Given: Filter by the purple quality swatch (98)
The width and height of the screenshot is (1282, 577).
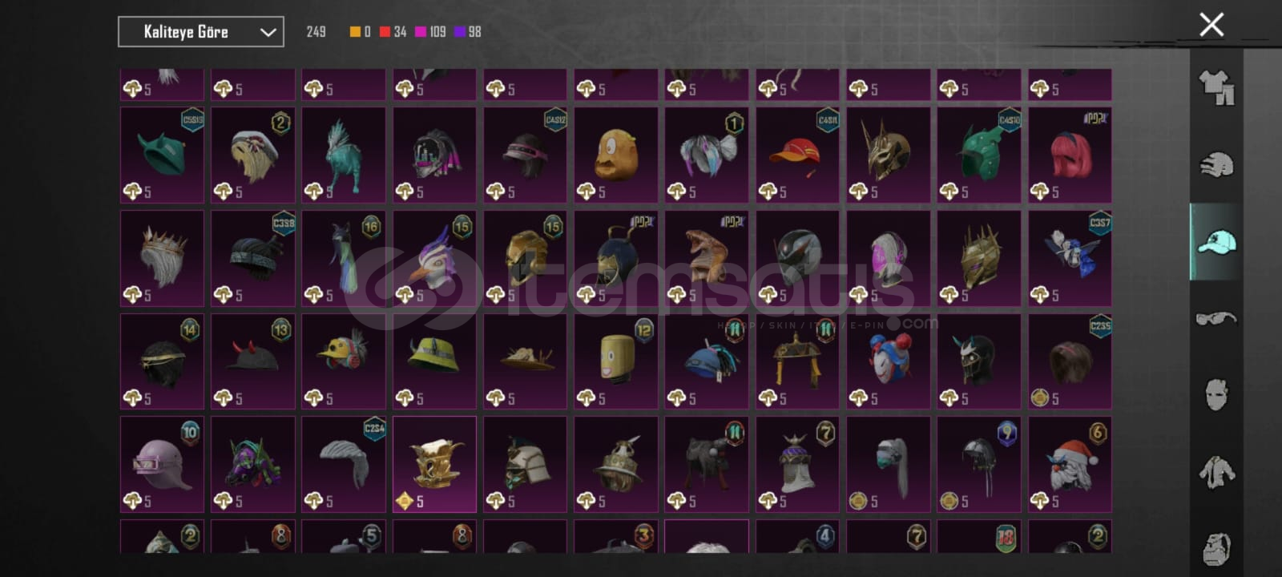Looking at the screenshot, I should pyautogui.click(x=459, y=32).
